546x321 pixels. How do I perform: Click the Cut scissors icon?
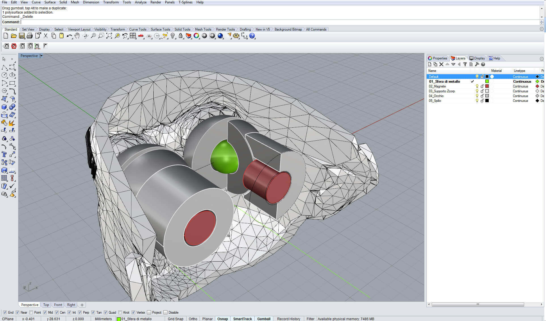46,36
